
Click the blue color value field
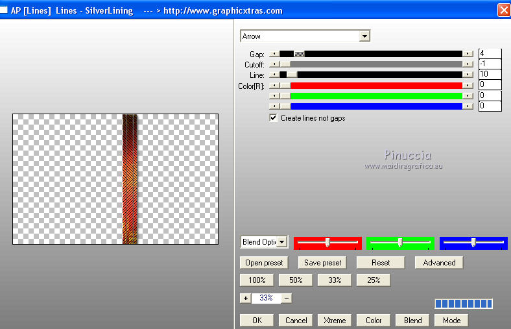click(490, 106)
